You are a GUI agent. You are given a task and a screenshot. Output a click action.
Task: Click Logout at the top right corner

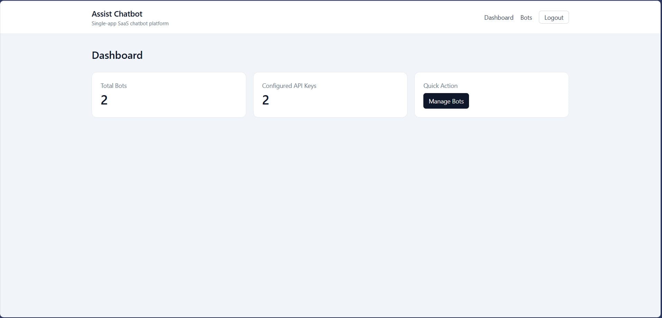point(553,17)
